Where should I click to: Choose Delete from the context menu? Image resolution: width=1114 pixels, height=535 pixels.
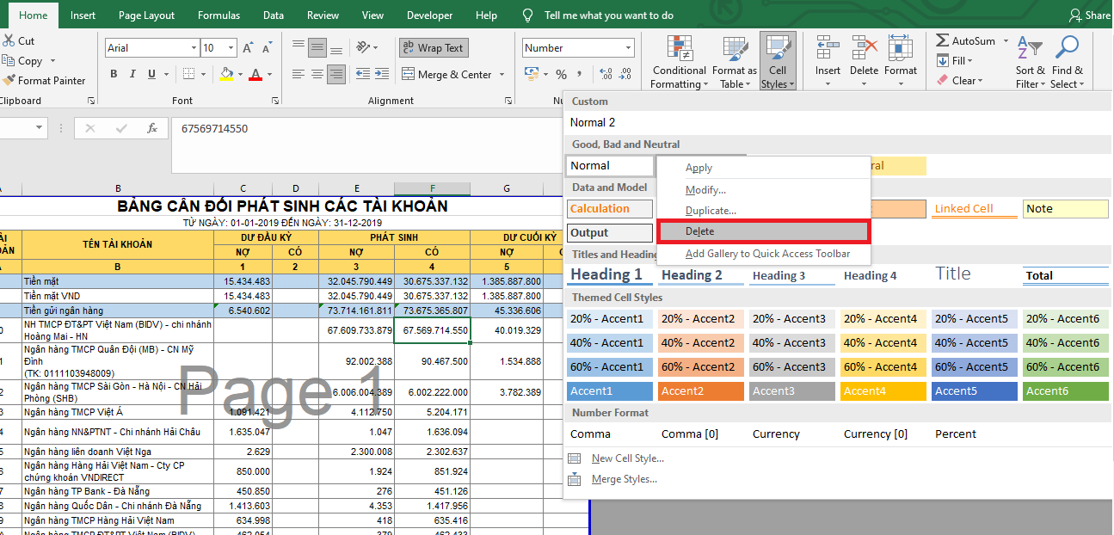tap(699, 231)
